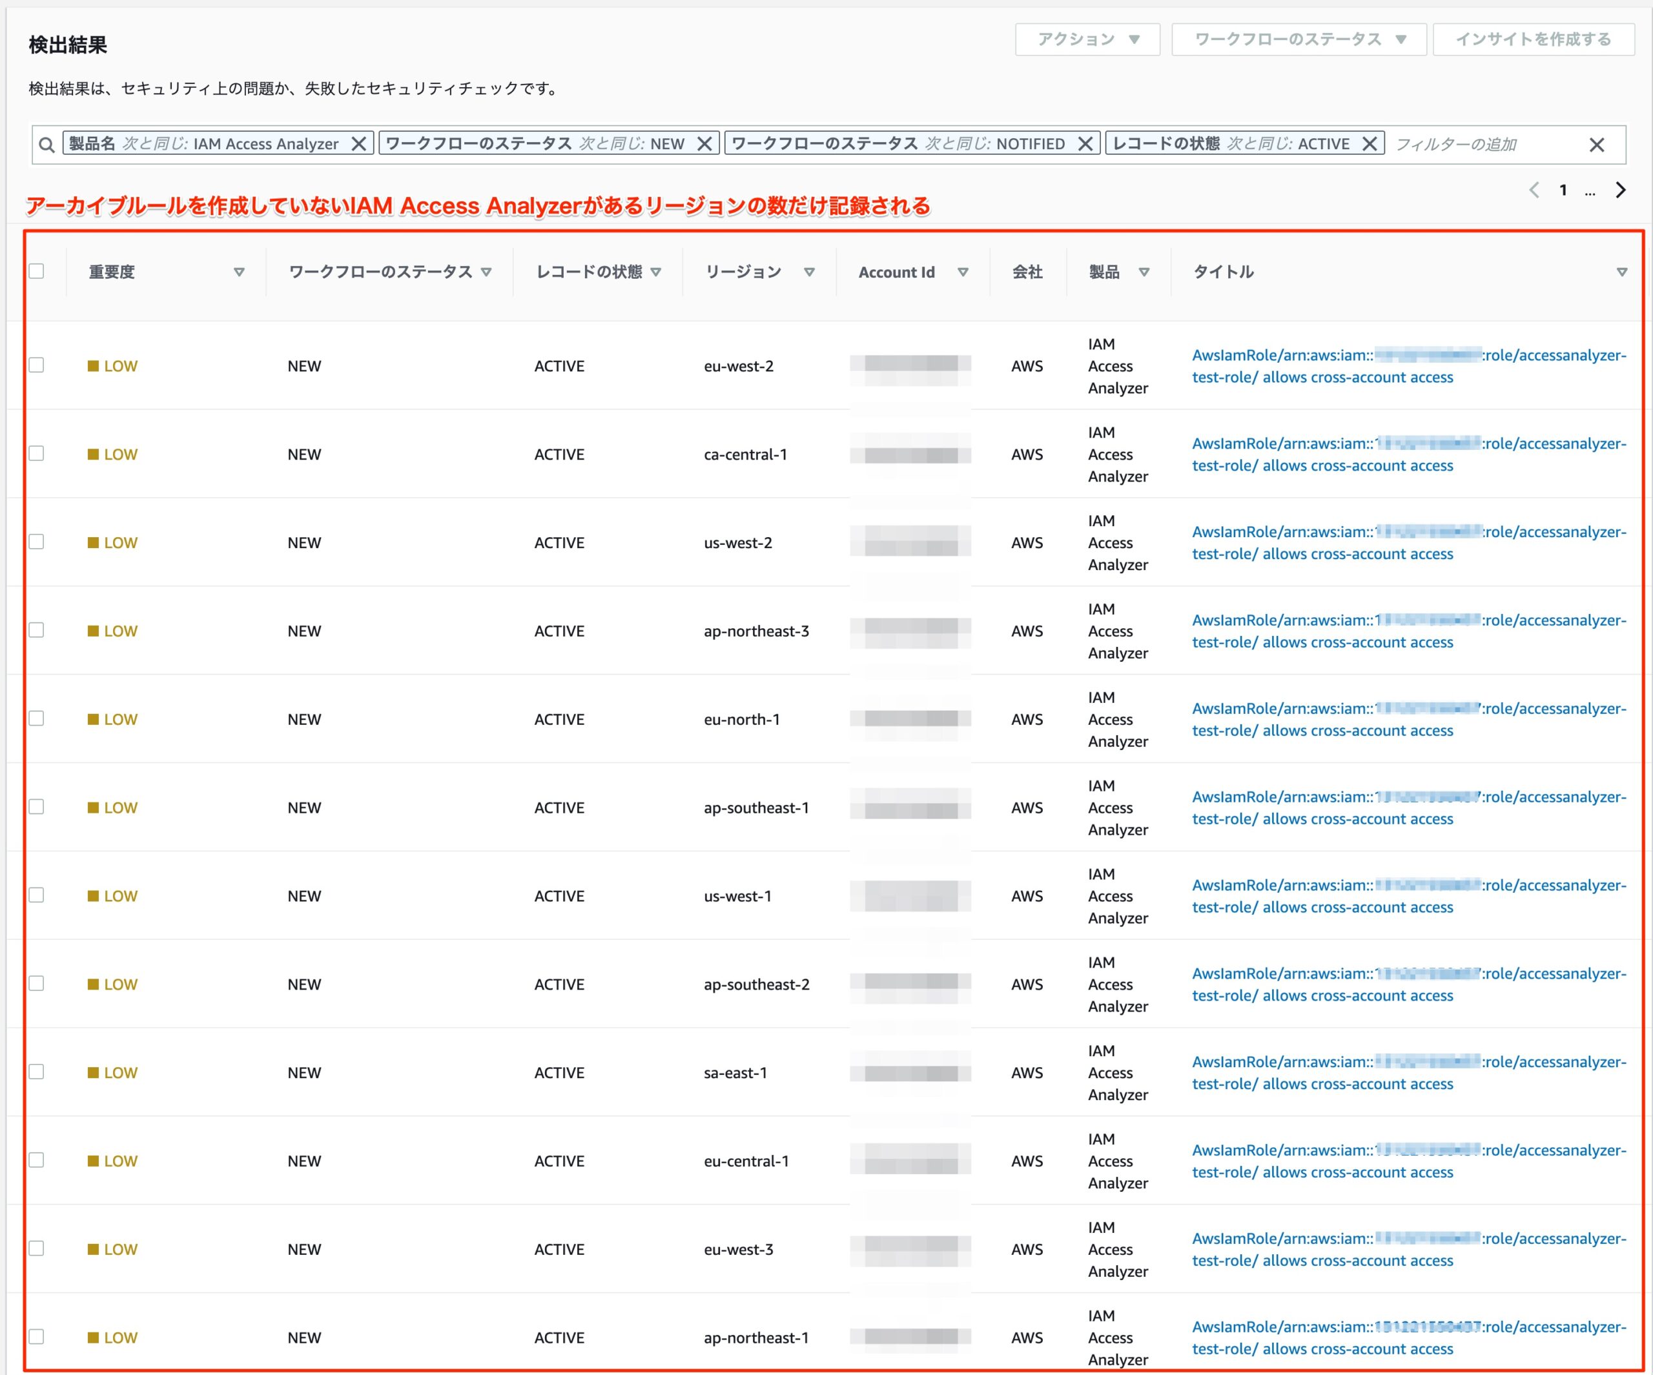Sort by レコードの状態 column arrow

[x=655, y=272]
